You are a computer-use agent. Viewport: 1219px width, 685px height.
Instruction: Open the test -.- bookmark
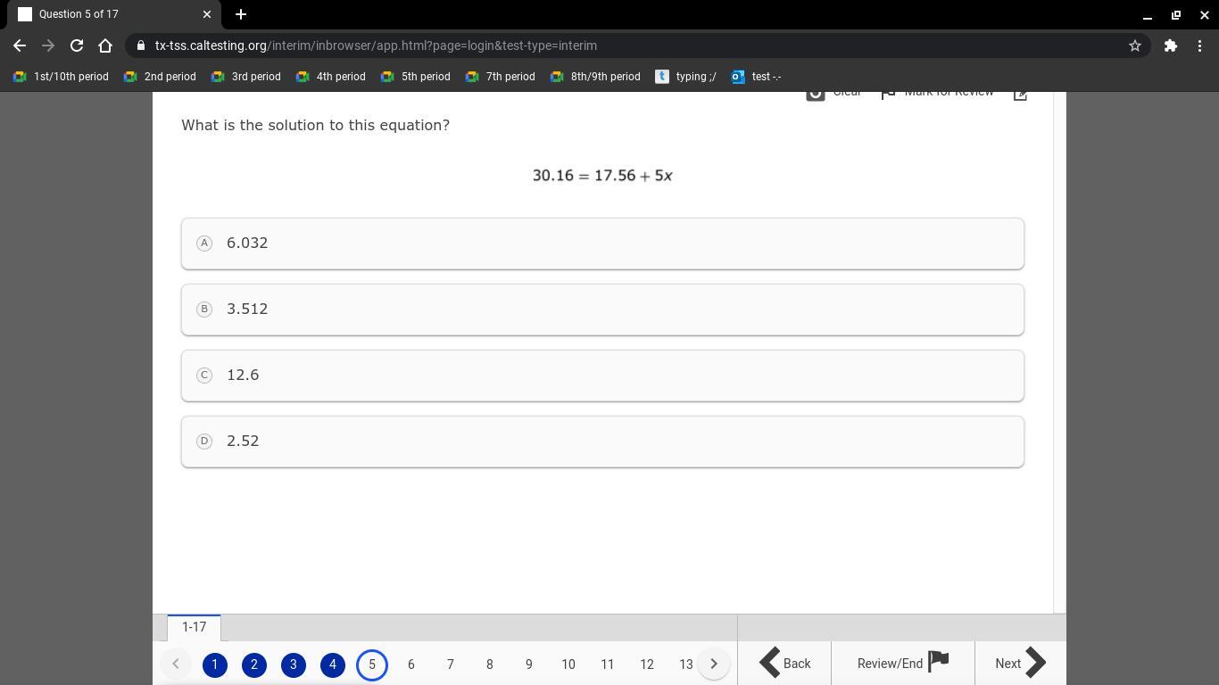point(756,77)
